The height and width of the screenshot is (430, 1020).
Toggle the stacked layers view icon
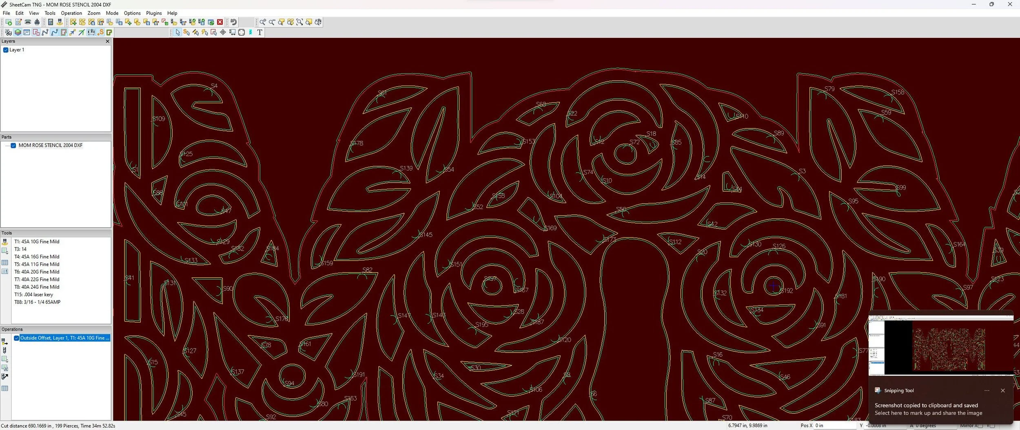click(18, 32)
